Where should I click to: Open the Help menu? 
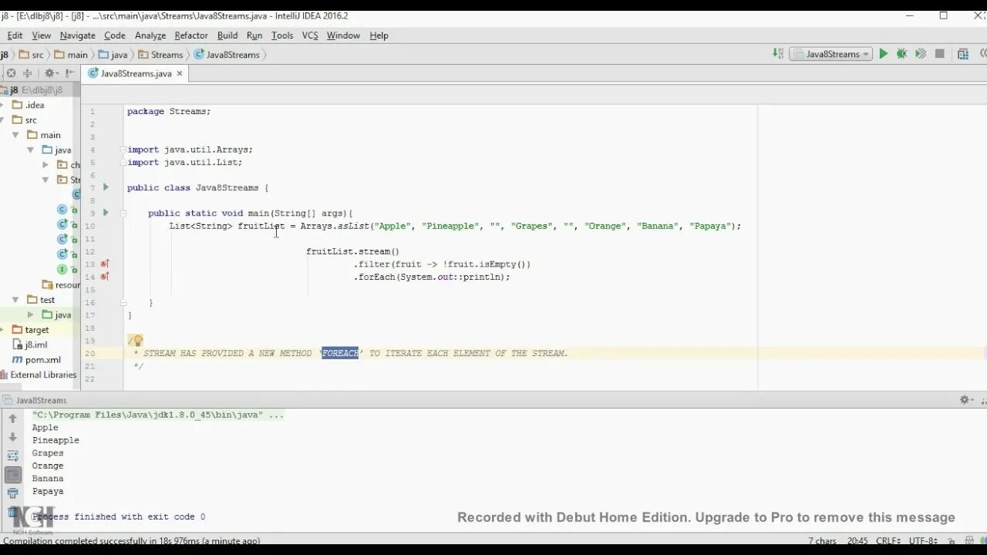click(379, 35)
